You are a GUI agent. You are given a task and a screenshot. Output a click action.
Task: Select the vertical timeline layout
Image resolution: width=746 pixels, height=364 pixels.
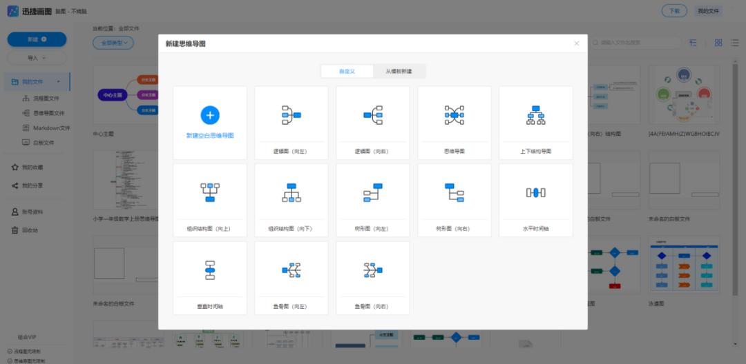[210, 277]
